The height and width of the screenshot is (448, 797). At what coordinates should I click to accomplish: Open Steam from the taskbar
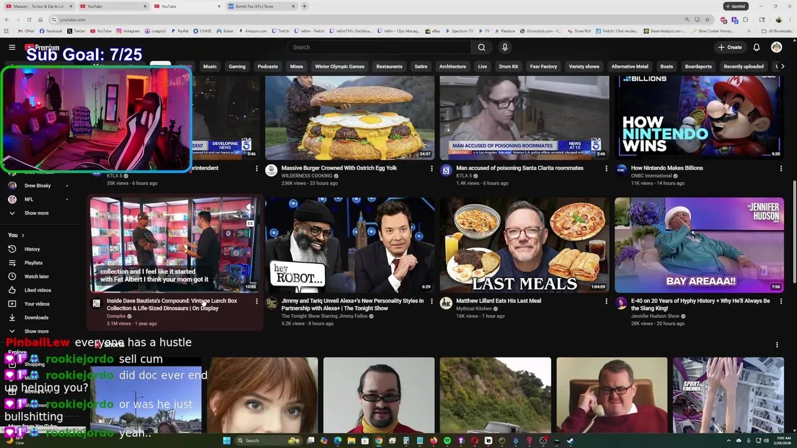[x=570, y=441]
